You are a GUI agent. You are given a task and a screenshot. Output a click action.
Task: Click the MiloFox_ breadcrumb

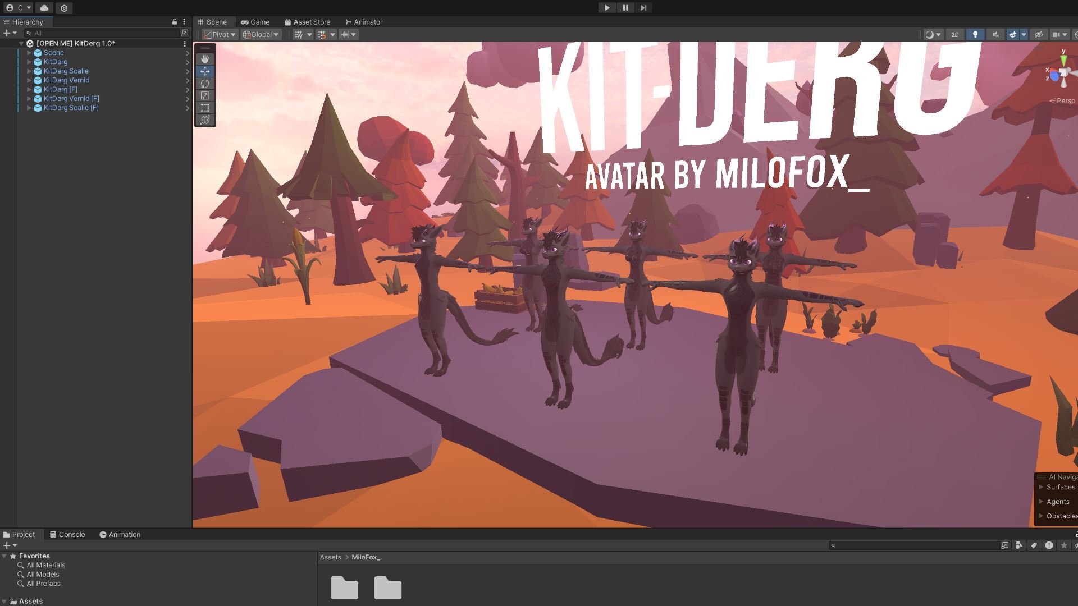click(x=366, y=557)
